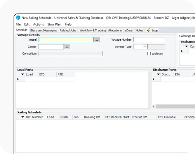195x154 pixels.
Task: Open the Carrier lookup ellipsis button
Action: click(x=67, y=47)
